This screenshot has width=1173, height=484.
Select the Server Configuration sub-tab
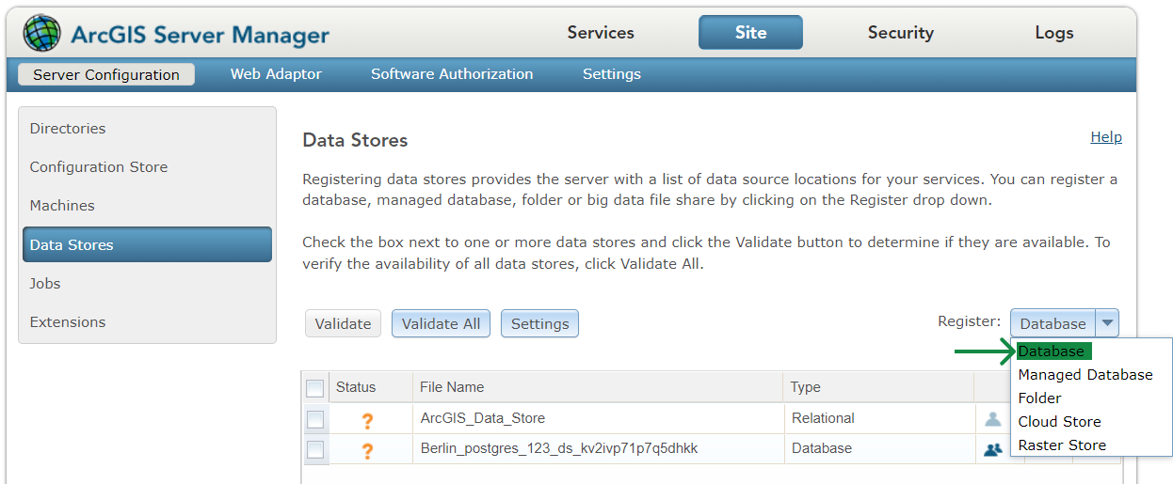click(106, 74)
